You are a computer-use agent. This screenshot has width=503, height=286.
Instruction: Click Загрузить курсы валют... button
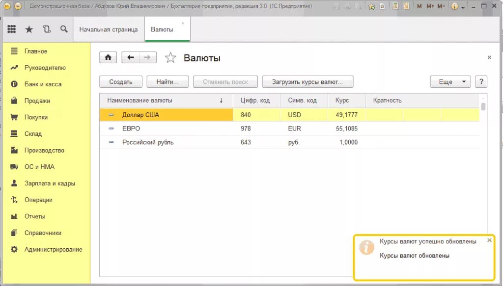click(x=307, y=81)
